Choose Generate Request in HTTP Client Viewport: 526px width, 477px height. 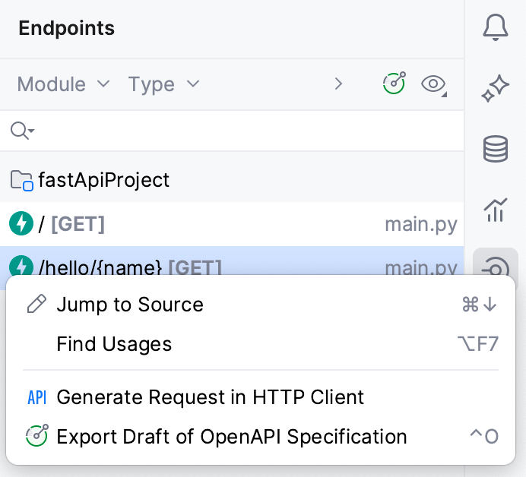click(x=211, y=397)
